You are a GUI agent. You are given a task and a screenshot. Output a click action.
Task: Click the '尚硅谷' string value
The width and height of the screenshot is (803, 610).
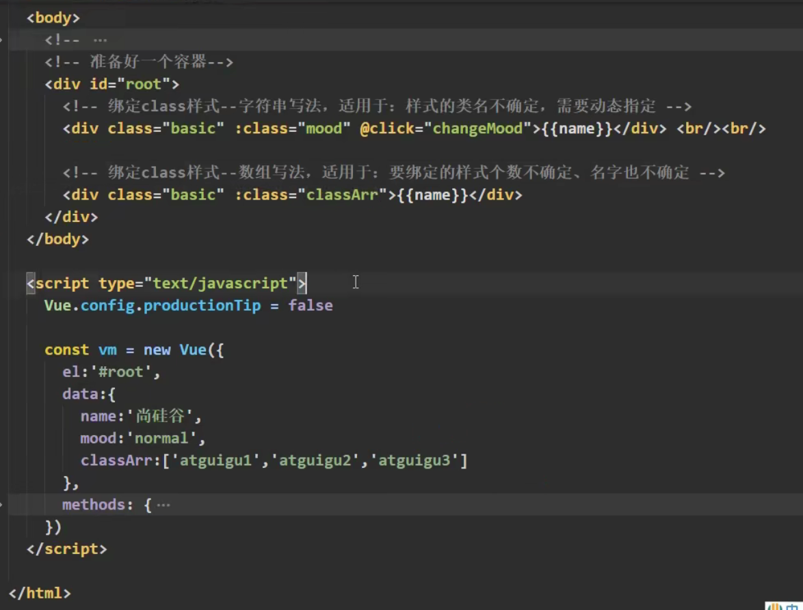pos(161,416)
